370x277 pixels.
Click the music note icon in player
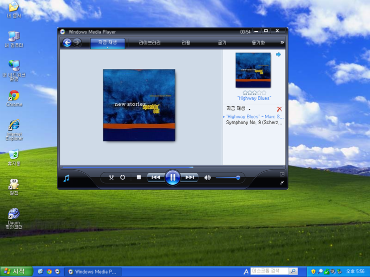coord(66,178)
